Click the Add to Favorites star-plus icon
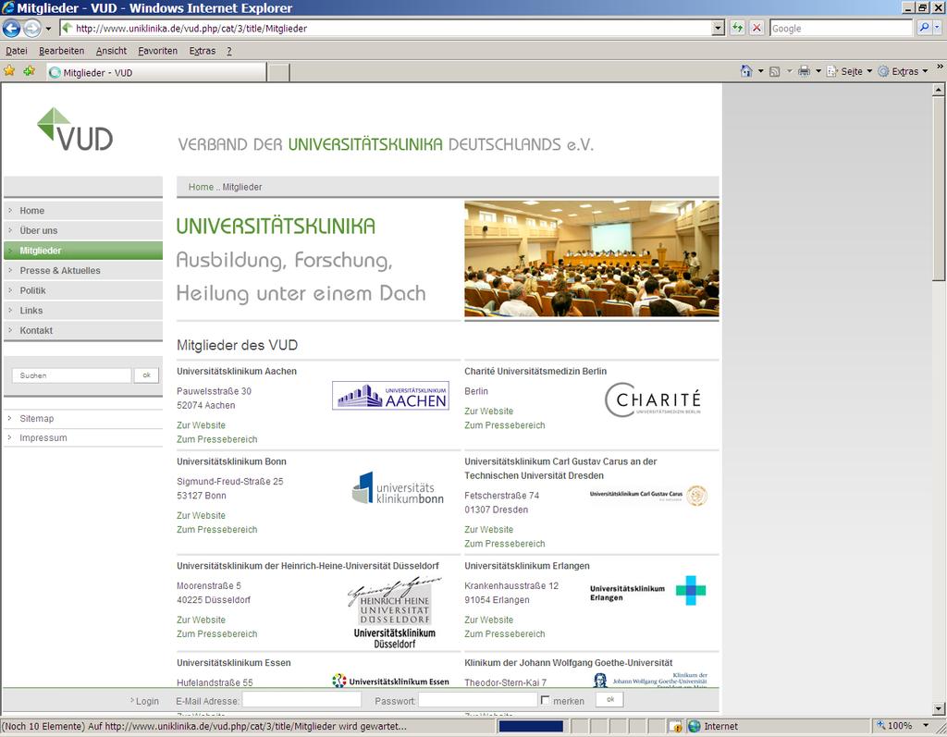Screen dimensions: 947x737 pos(29,71)
